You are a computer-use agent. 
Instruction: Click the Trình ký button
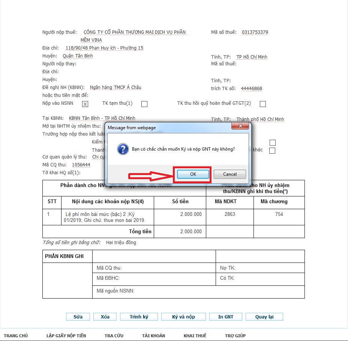click(139, 317)
